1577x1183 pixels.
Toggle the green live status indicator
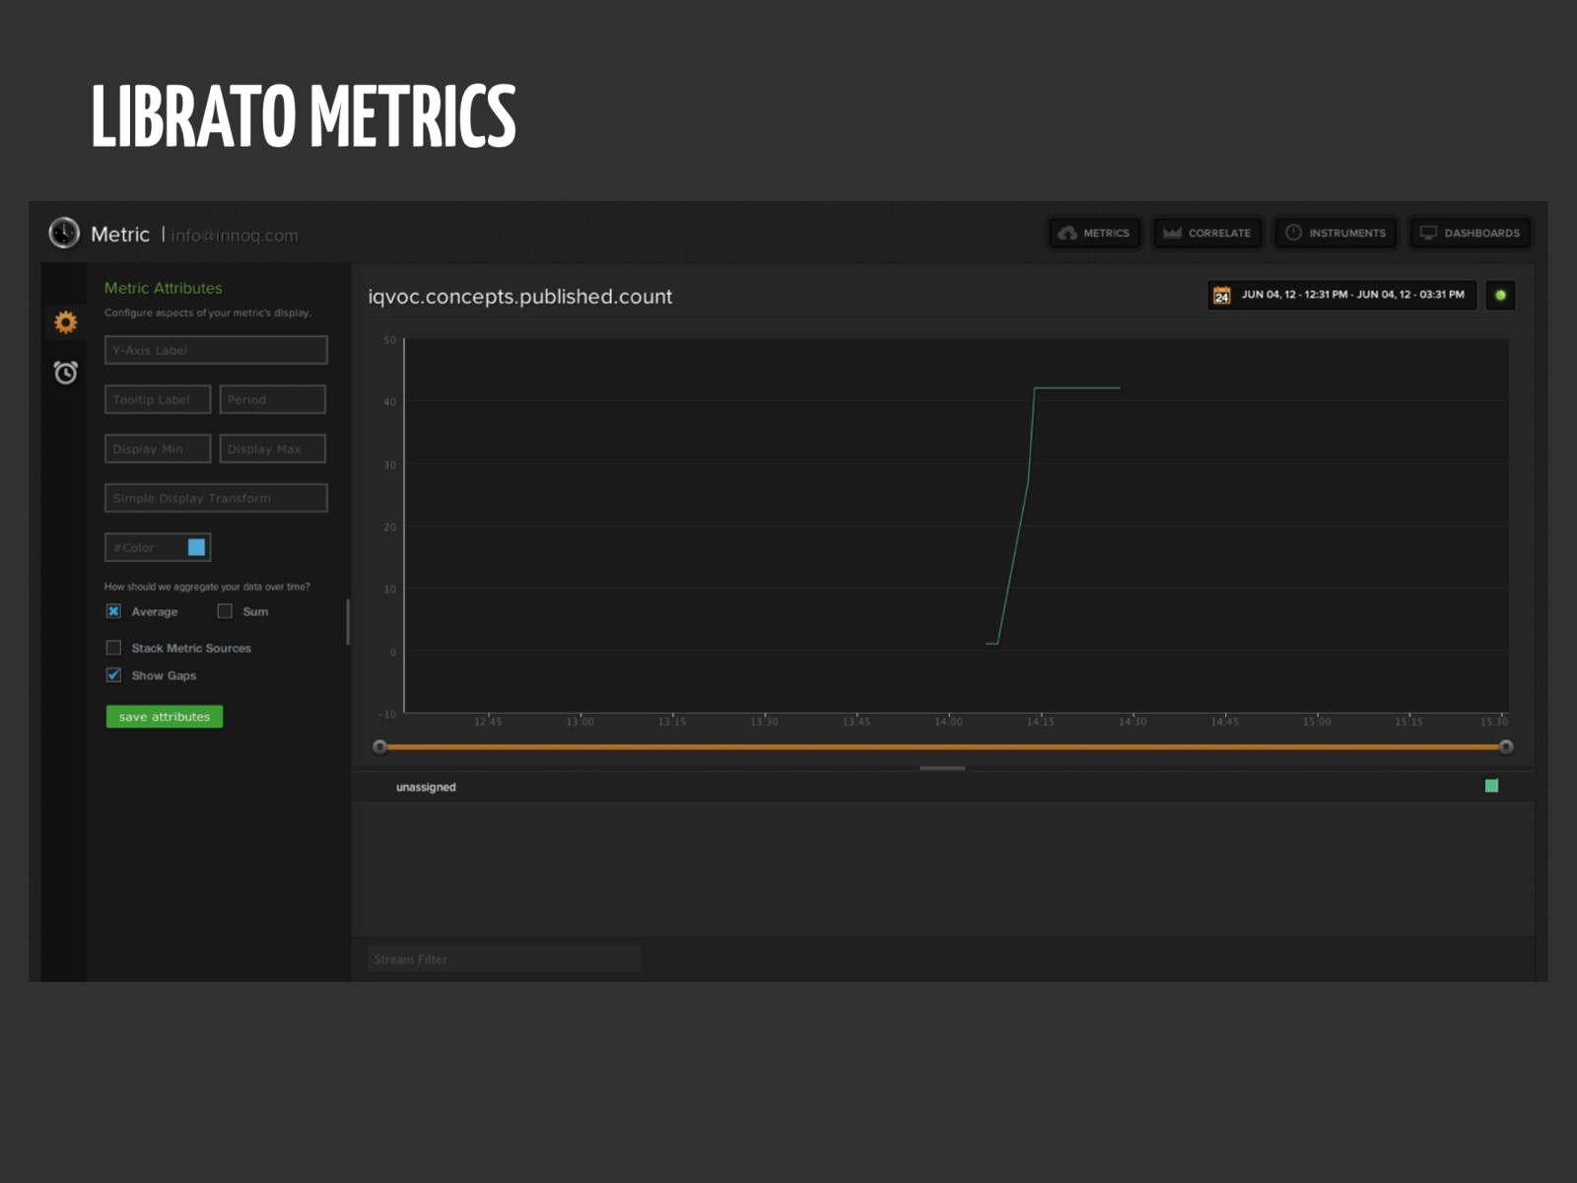point(1500,295)
